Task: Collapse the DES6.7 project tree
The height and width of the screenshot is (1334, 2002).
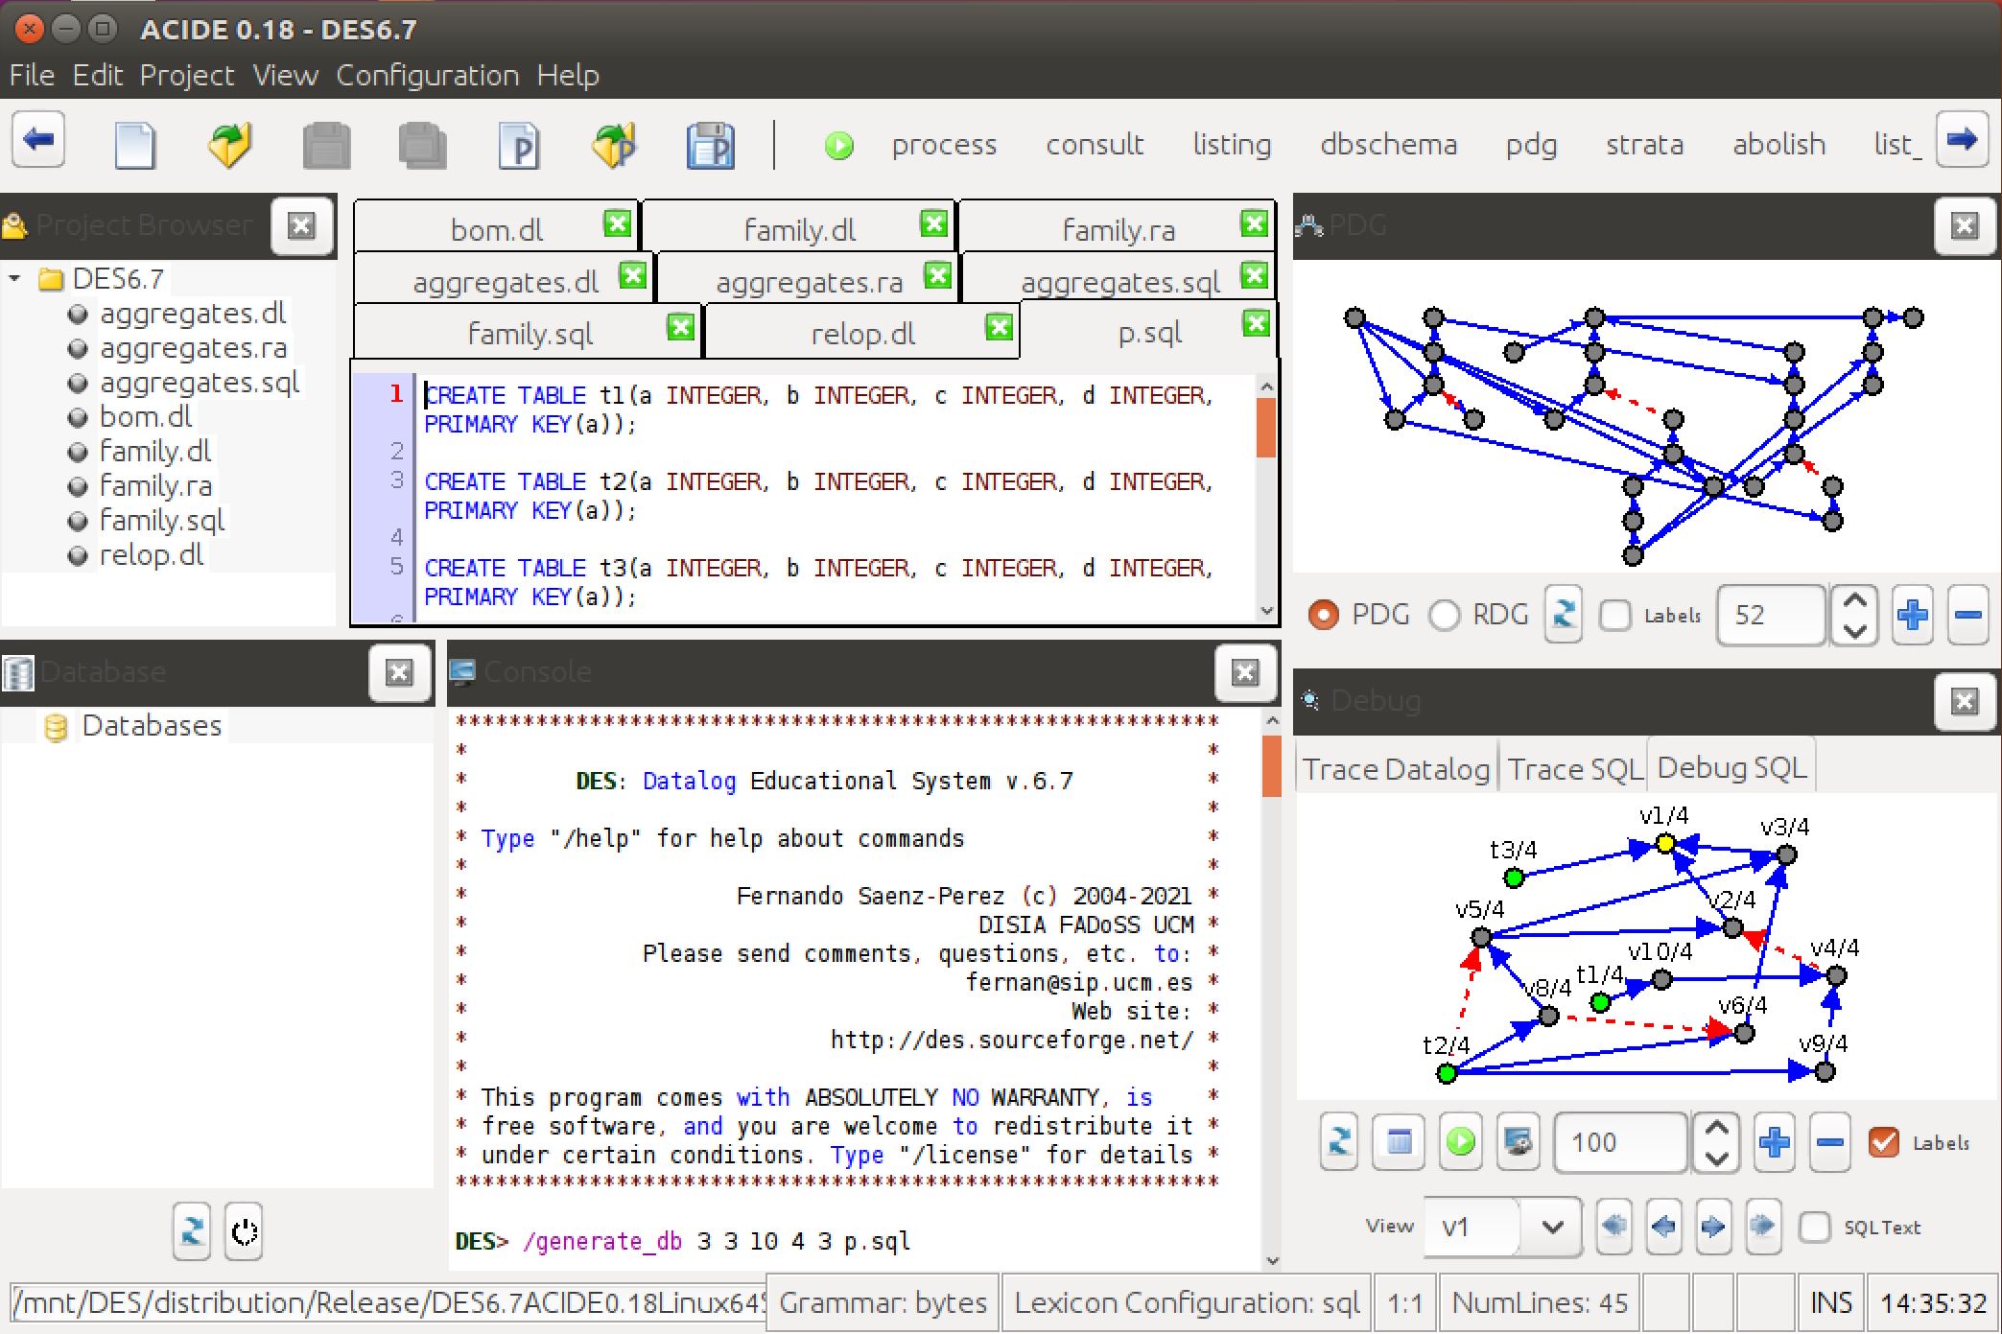Action: tap(14, 279)
